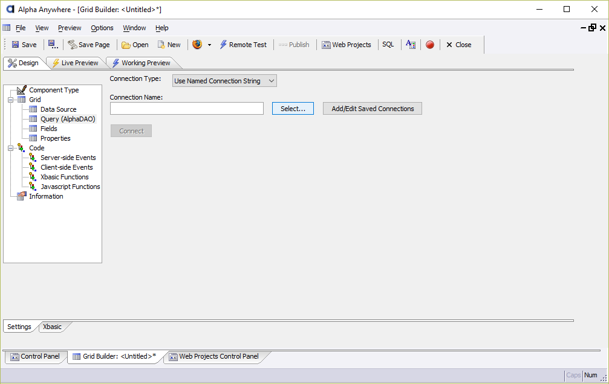This screenshot has width=609, height=384.
Task: Open the Options menu
Action: [102, 28]
